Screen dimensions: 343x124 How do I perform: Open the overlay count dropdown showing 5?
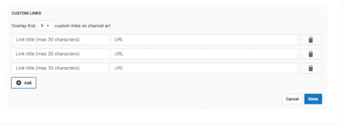(45, 26)
